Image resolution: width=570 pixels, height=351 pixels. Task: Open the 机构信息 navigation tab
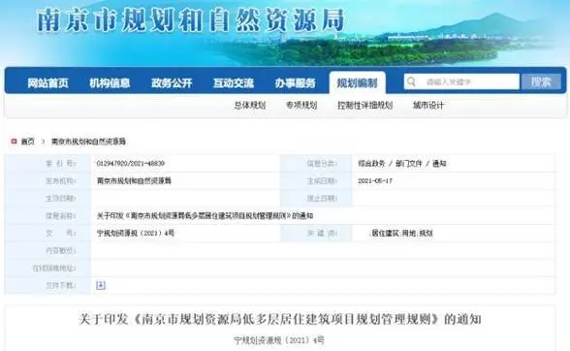(110, 83)
